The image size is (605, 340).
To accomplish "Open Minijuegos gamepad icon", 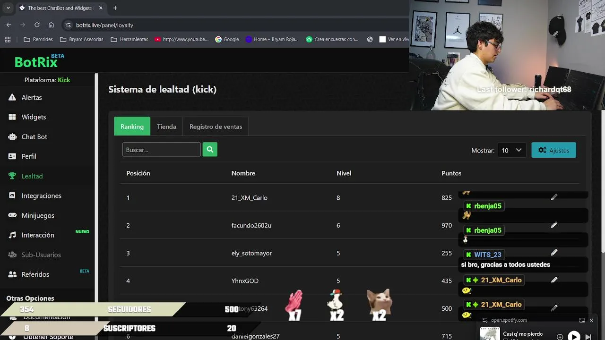I will tap(13, 215).
